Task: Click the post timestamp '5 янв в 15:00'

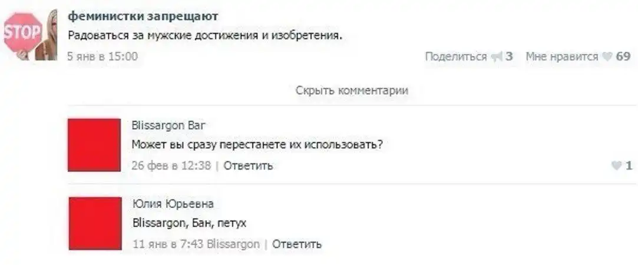Action: [103, 57]
